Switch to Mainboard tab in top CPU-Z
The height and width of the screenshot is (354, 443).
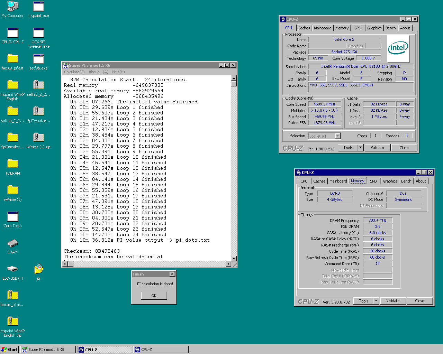(x=323, y=28)
